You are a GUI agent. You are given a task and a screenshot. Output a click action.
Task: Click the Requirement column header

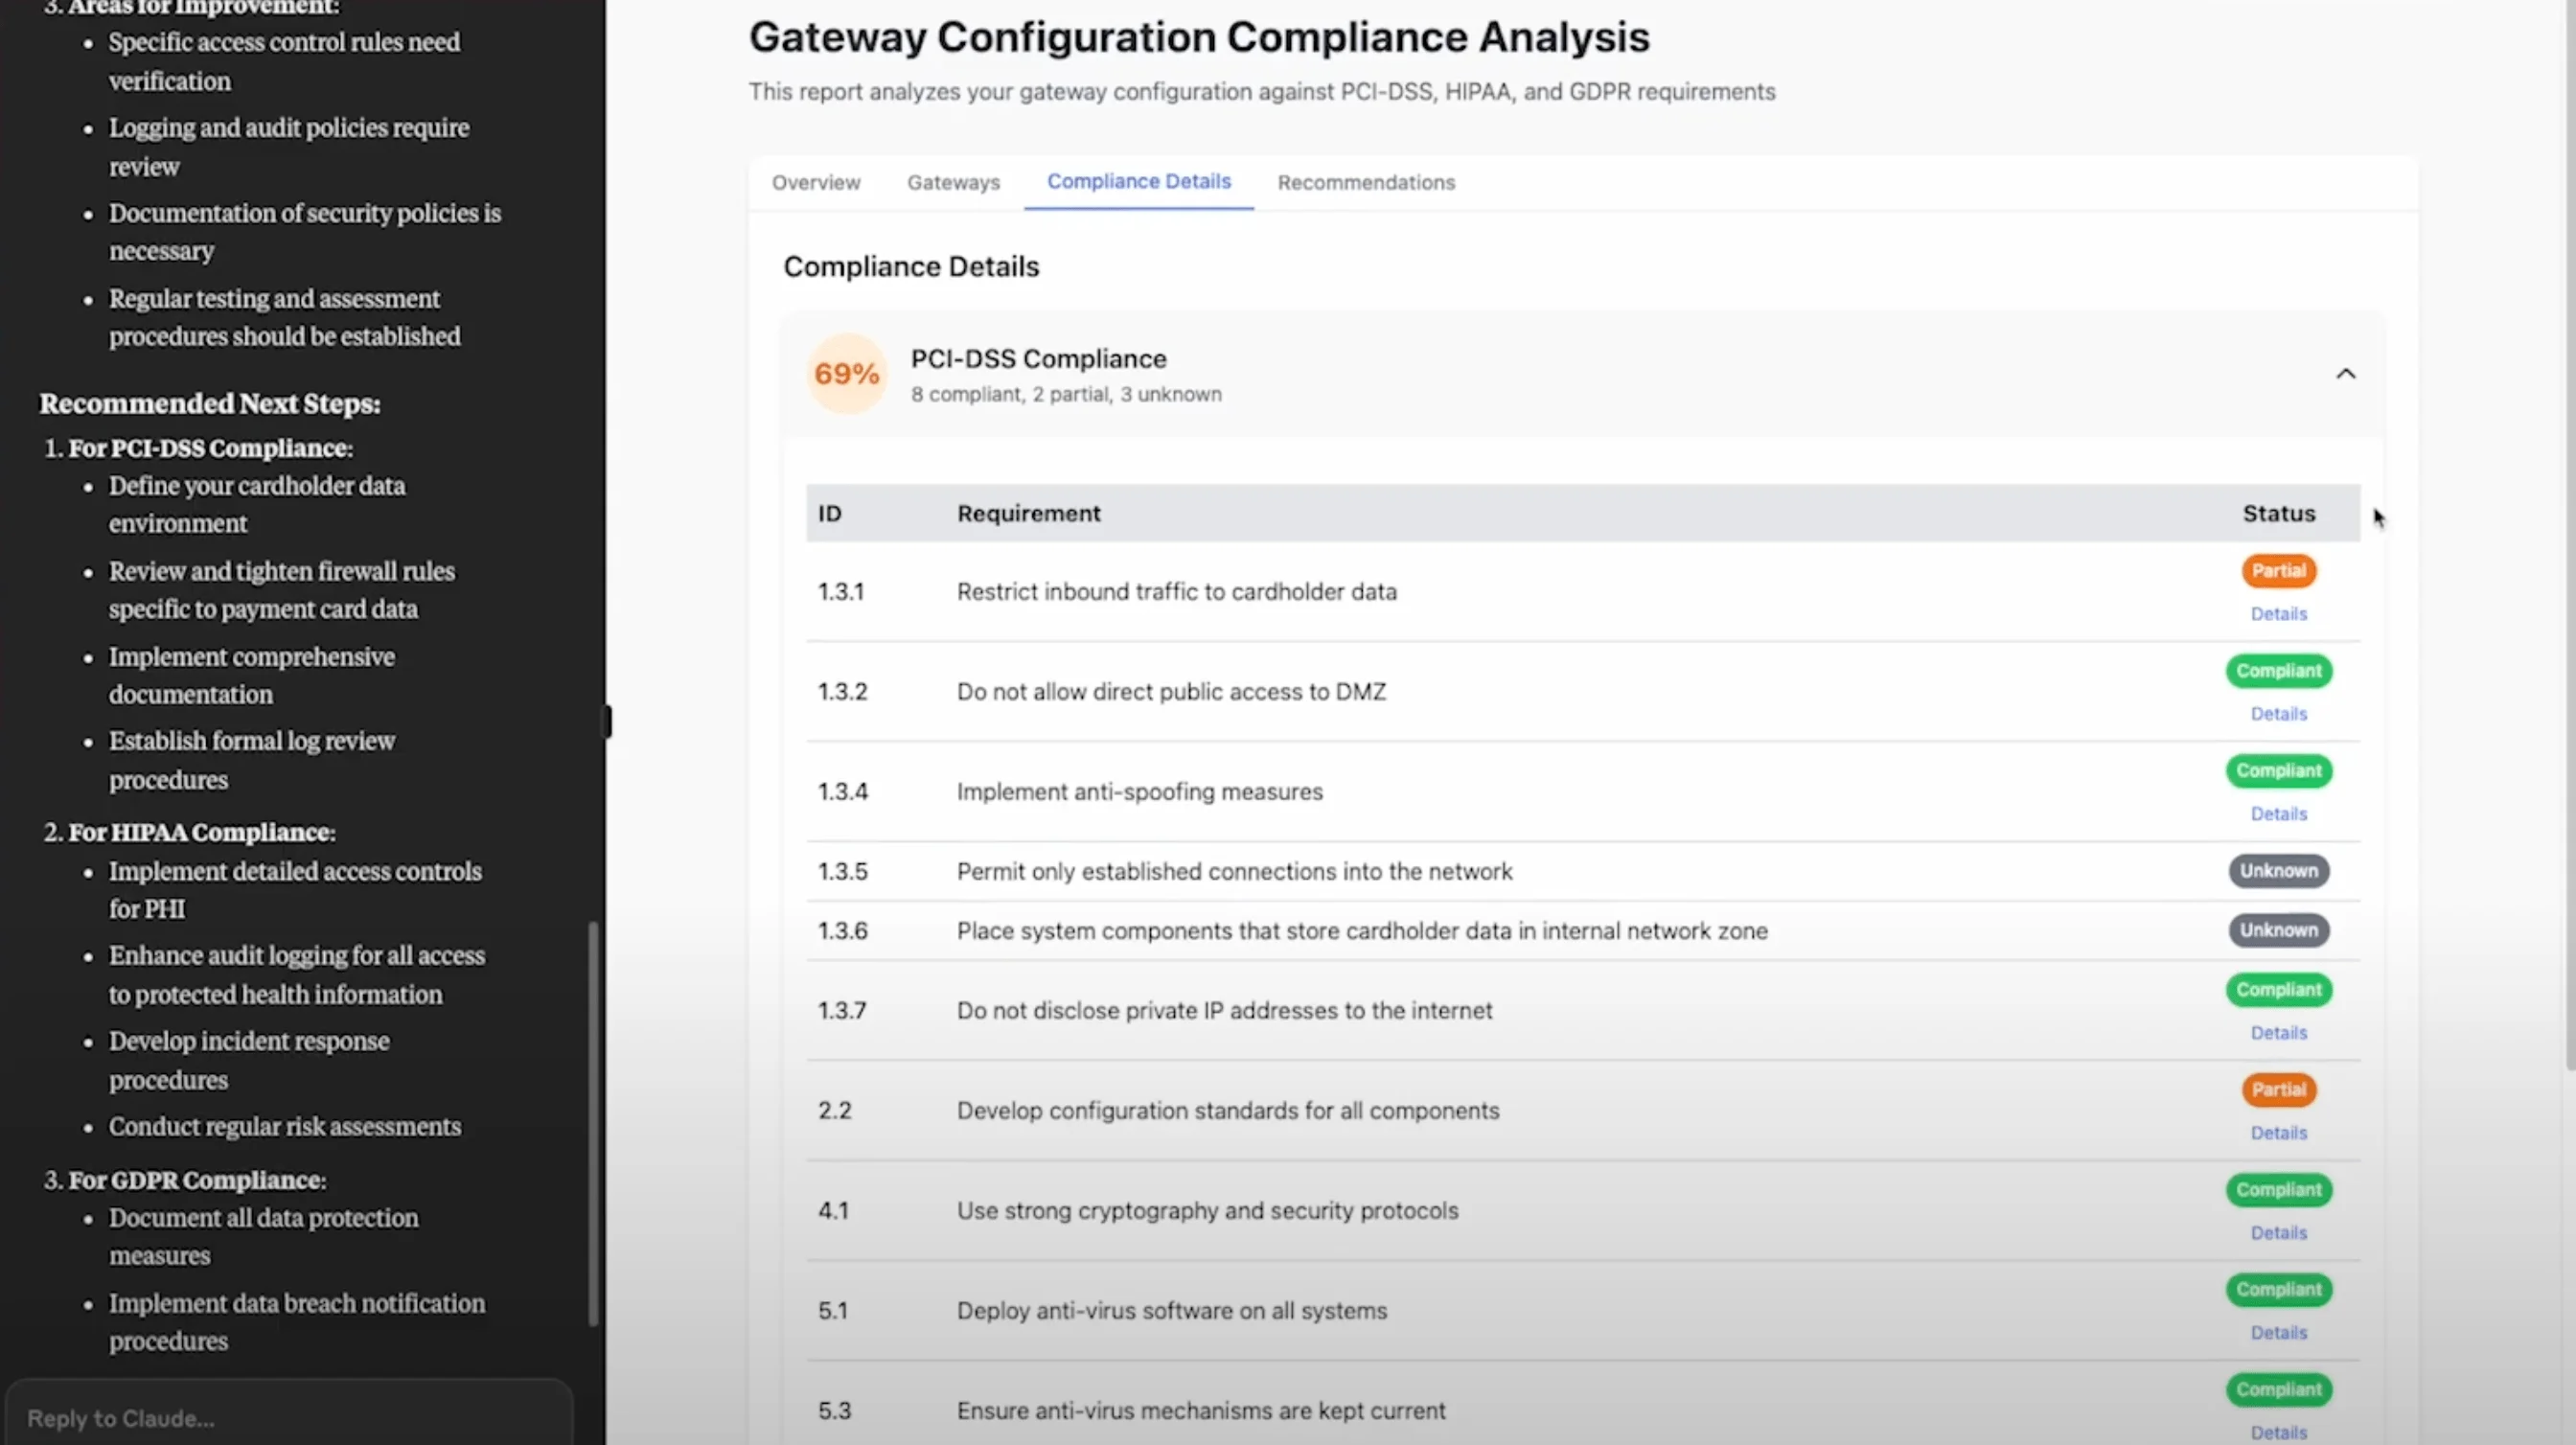(1029, 513)
